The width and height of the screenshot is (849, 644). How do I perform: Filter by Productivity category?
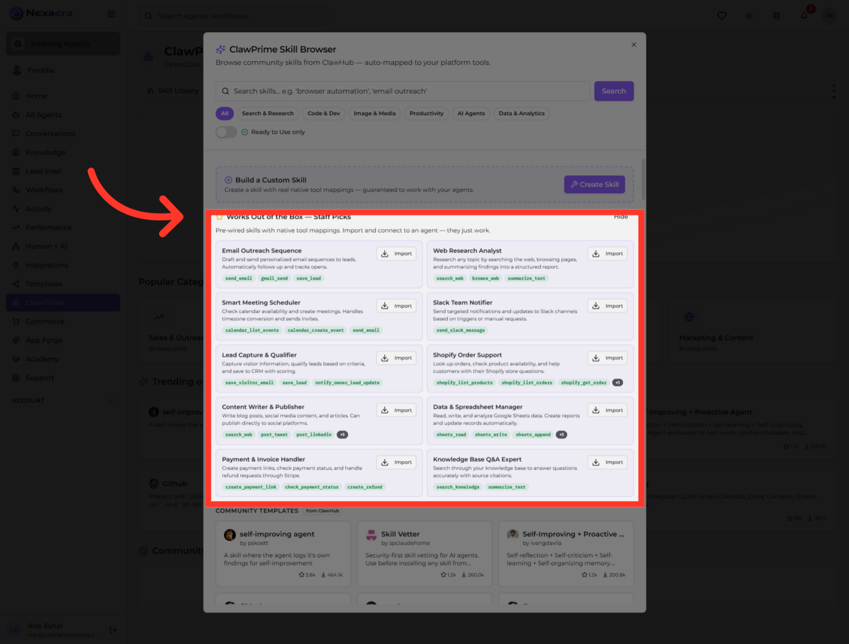tap(426, 114)
